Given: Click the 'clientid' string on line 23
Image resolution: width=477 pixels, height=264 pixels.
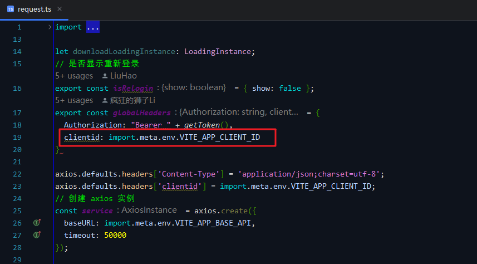Looking at the screenshot, I should click(179, 186).
